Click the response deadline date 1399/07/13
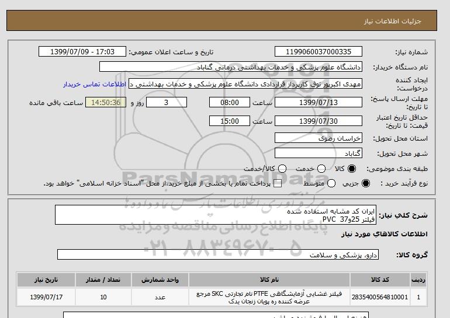Image resolution: width=450 pixels, height=318 pixels. pos(319,102)
